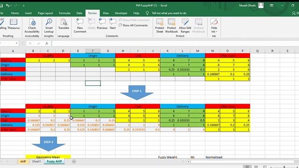Open the Help tab

pyautogui.click(x=136, y=13)
